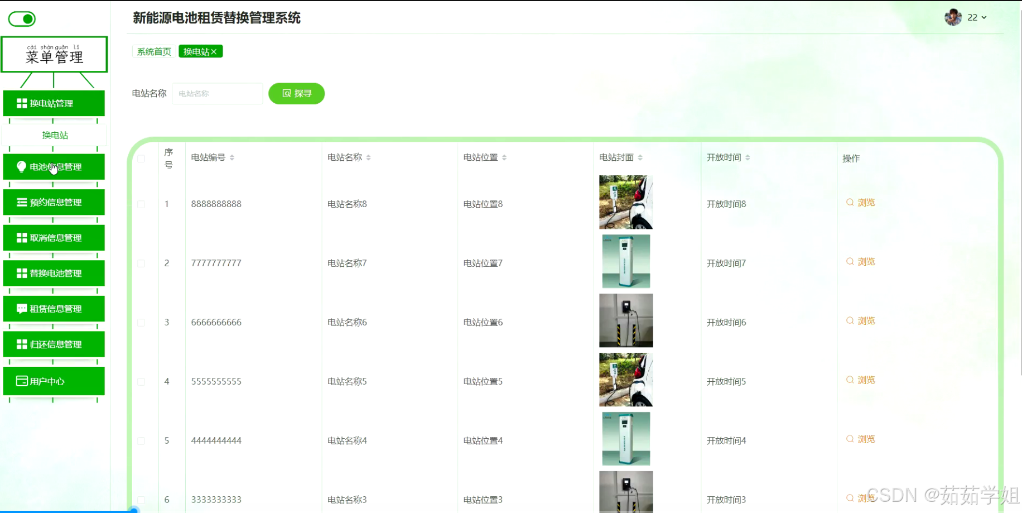Check the select-all checkbox in table header
Image resolution: width=1022 pixels, height=513 pixels.
141,158
